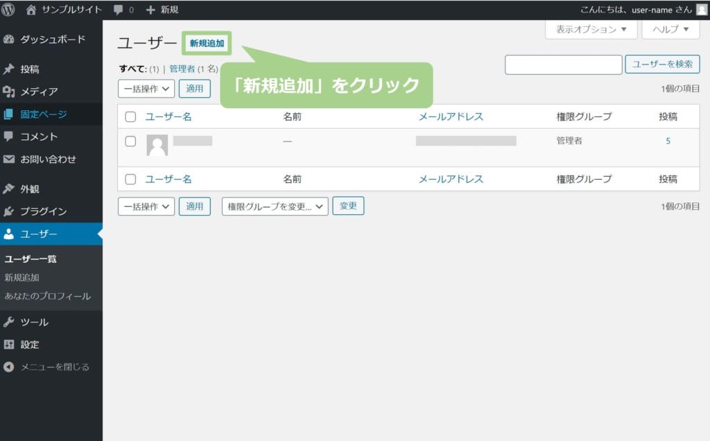This screenshot has height=441, width=710.
Task: Open Your Profile submenu item
Action: tap(47, 296)
